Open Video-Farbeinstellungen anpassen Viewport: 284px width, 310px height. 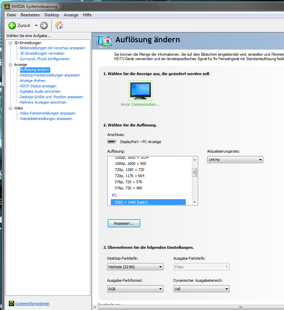click(x=48, y=113)
